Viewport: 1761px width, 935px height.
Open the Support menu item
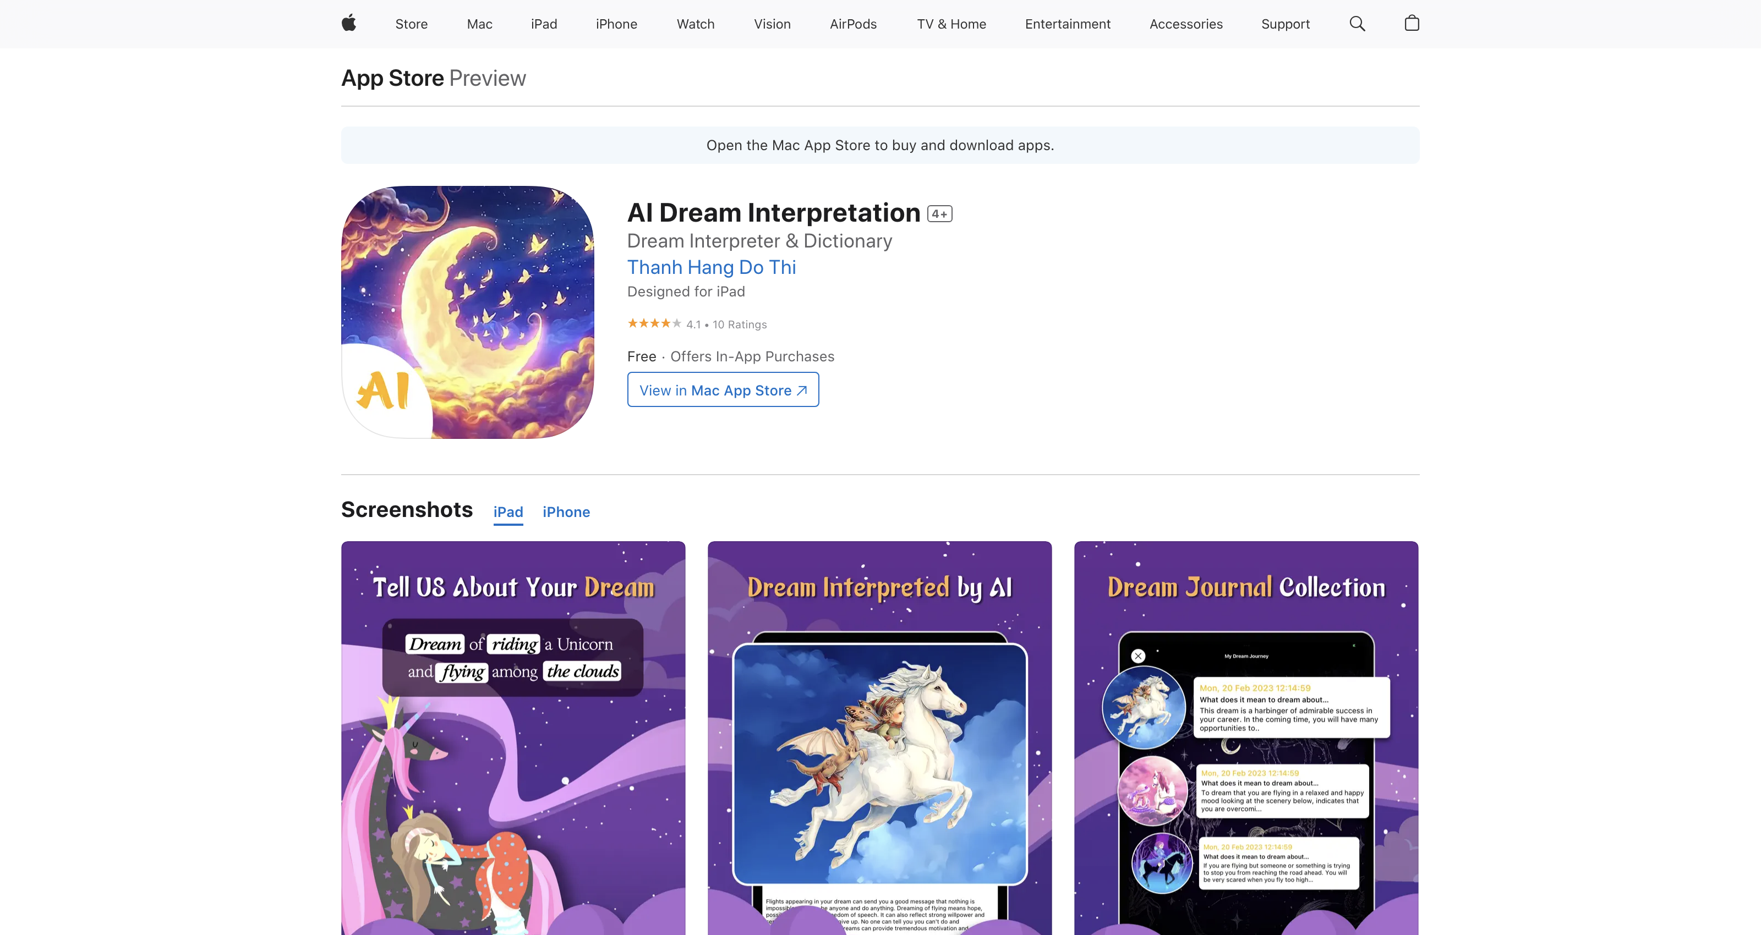click(1285, 24)
